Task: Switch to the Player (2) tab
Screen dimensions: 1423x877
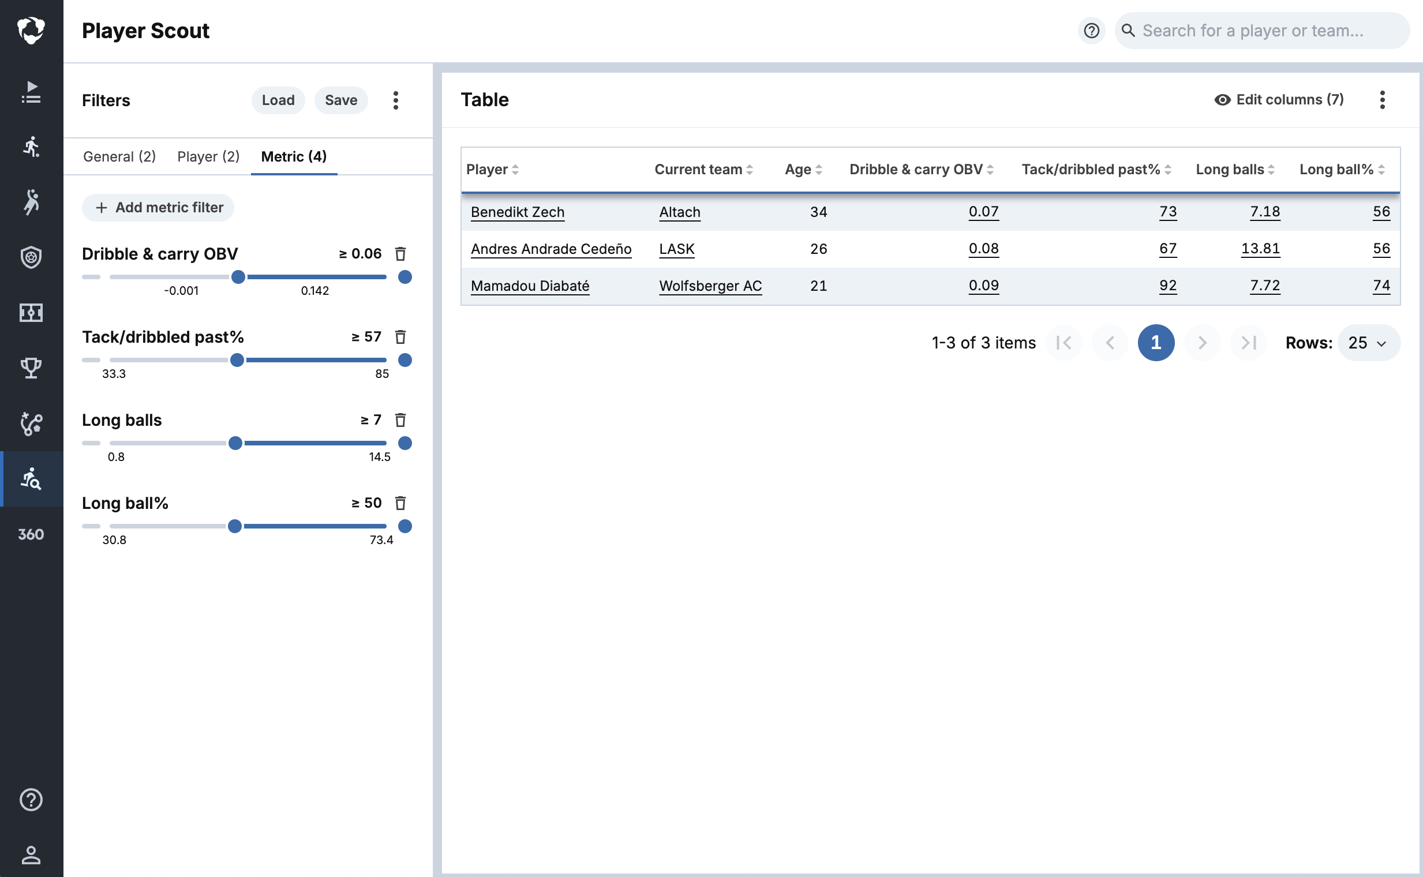Action: point(208,156)
